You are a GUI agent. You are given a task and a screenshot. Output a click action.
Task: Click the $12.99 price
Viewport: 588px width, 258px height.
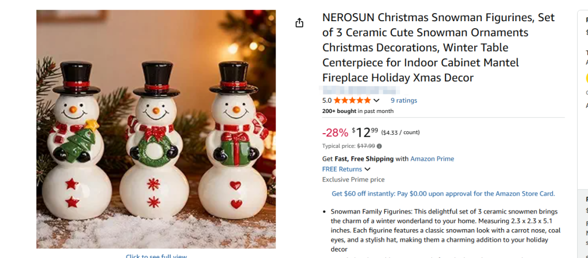(365, 133)
